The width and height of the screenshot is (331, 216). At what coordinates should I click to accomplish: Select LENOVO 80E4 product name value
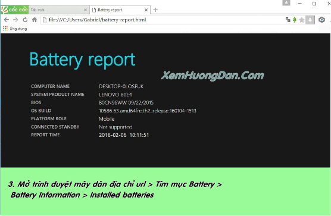tap(115, 95)
